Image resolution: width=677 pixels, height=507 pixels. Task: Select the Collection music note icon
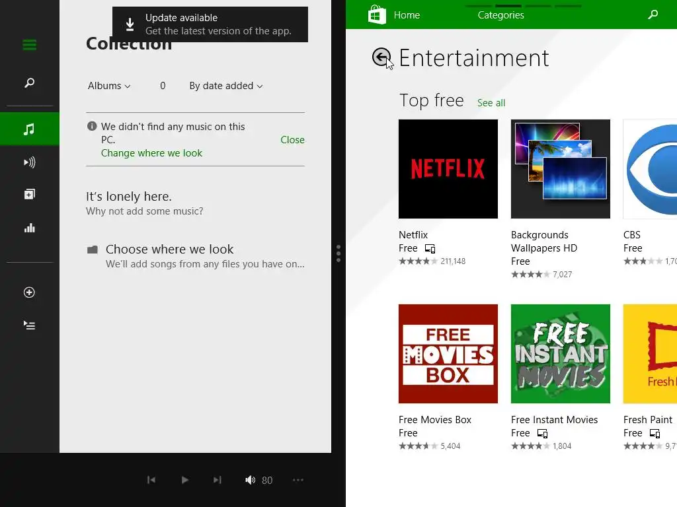(29, 129)
